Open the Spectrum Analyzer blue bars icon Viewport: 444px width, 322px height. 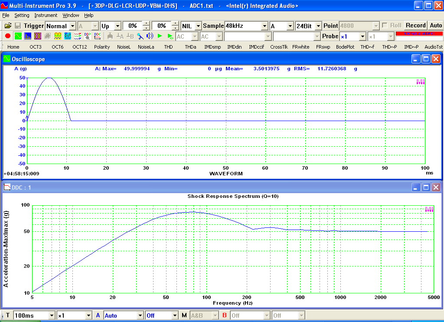click(x=28, y=36)
